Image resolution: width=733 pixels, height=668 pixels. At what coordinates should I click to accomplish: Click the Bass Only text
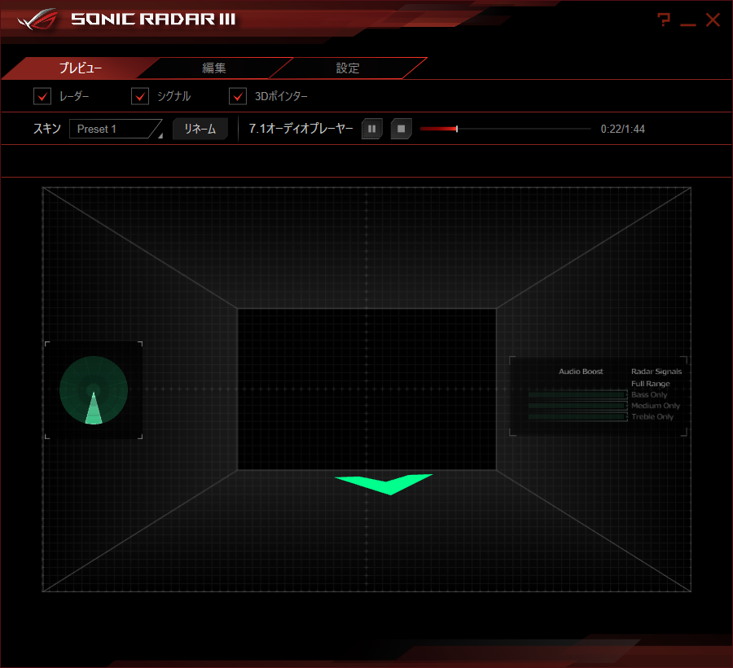click(649, 394)
